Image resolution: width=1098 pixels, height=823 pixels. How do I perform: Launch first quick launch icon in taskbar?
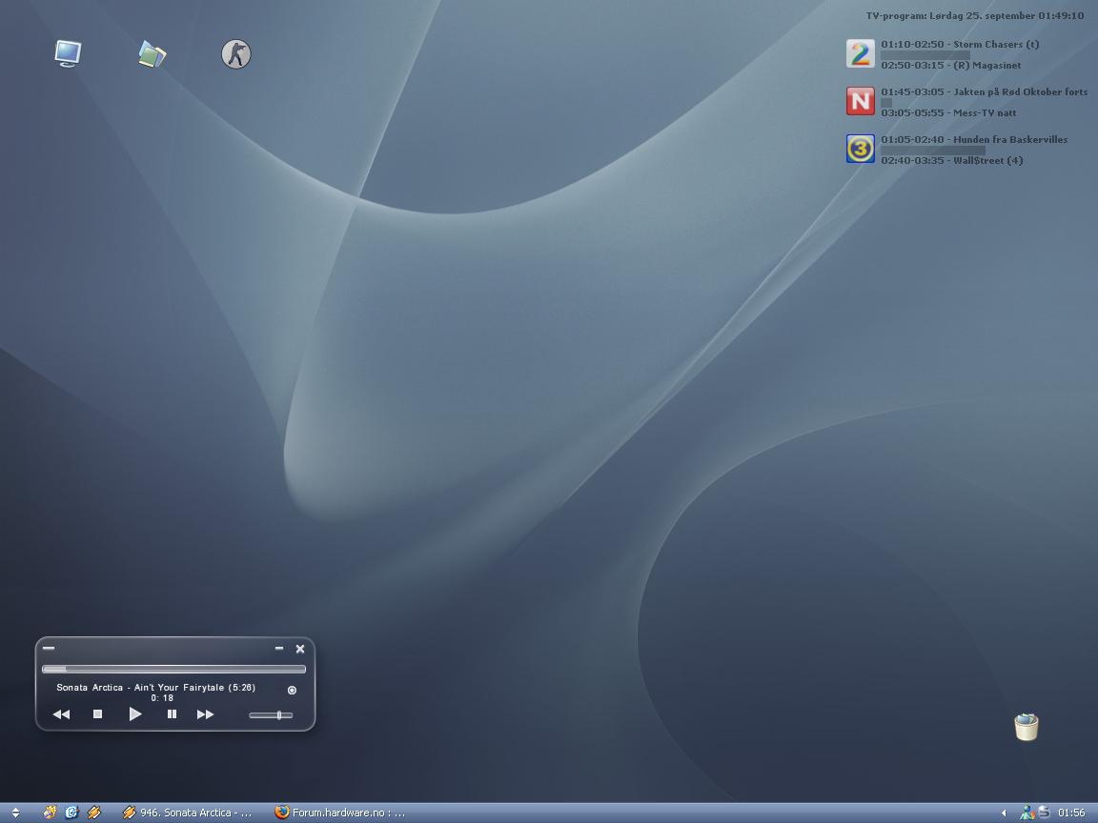(x=50, y=813)
